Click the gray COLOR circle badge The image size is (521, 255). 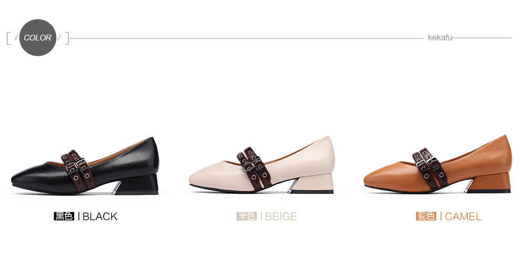(x=37, y=37)
